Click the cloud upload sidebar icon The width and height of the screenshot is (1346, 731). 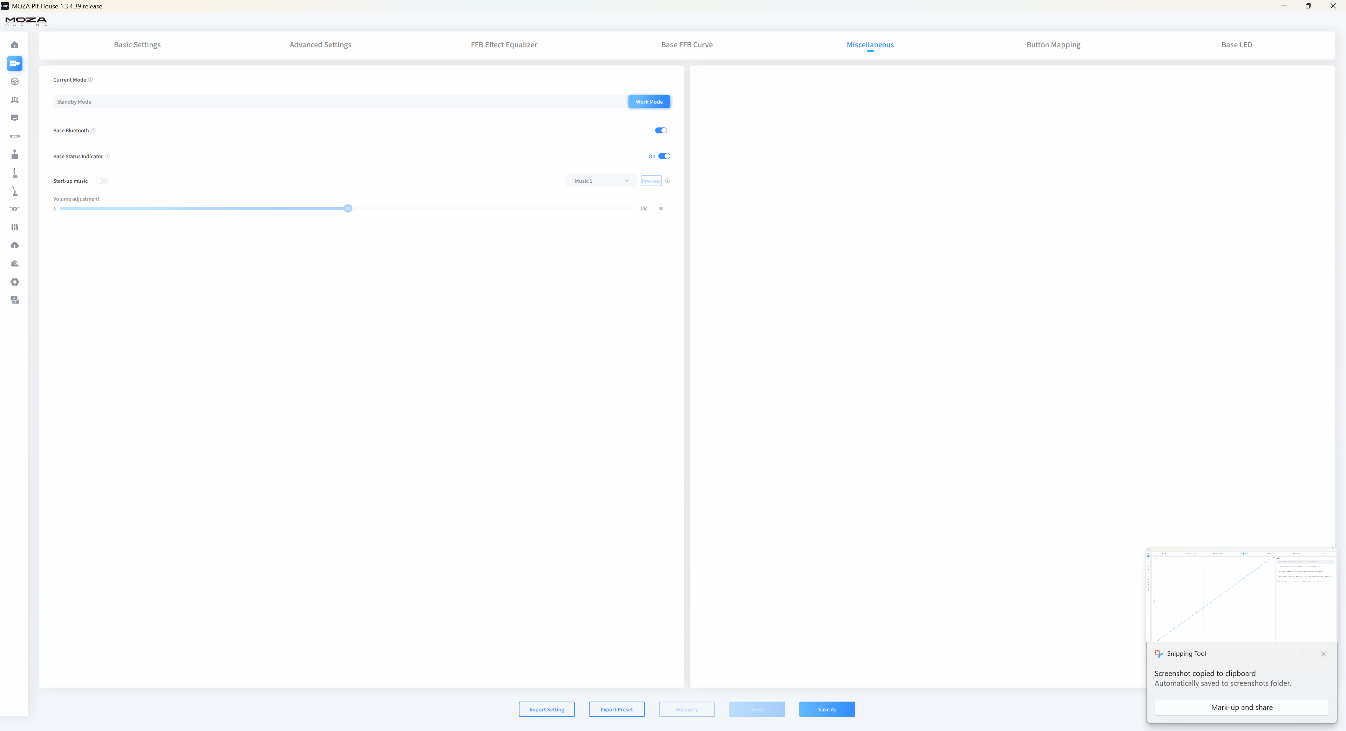coord(15,245)
